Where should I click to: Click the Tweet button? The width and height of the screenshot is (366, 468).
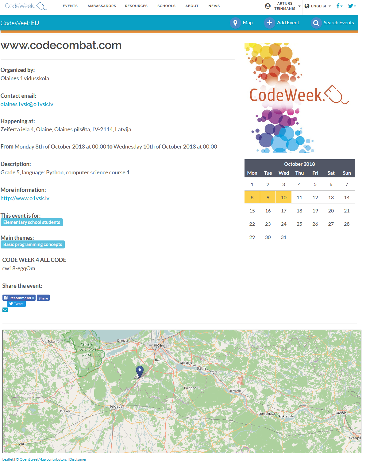tap(16, 304)
